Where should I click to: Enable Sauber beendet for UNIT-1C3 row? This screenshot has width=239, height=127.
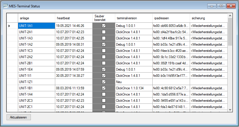coord(104,51)
